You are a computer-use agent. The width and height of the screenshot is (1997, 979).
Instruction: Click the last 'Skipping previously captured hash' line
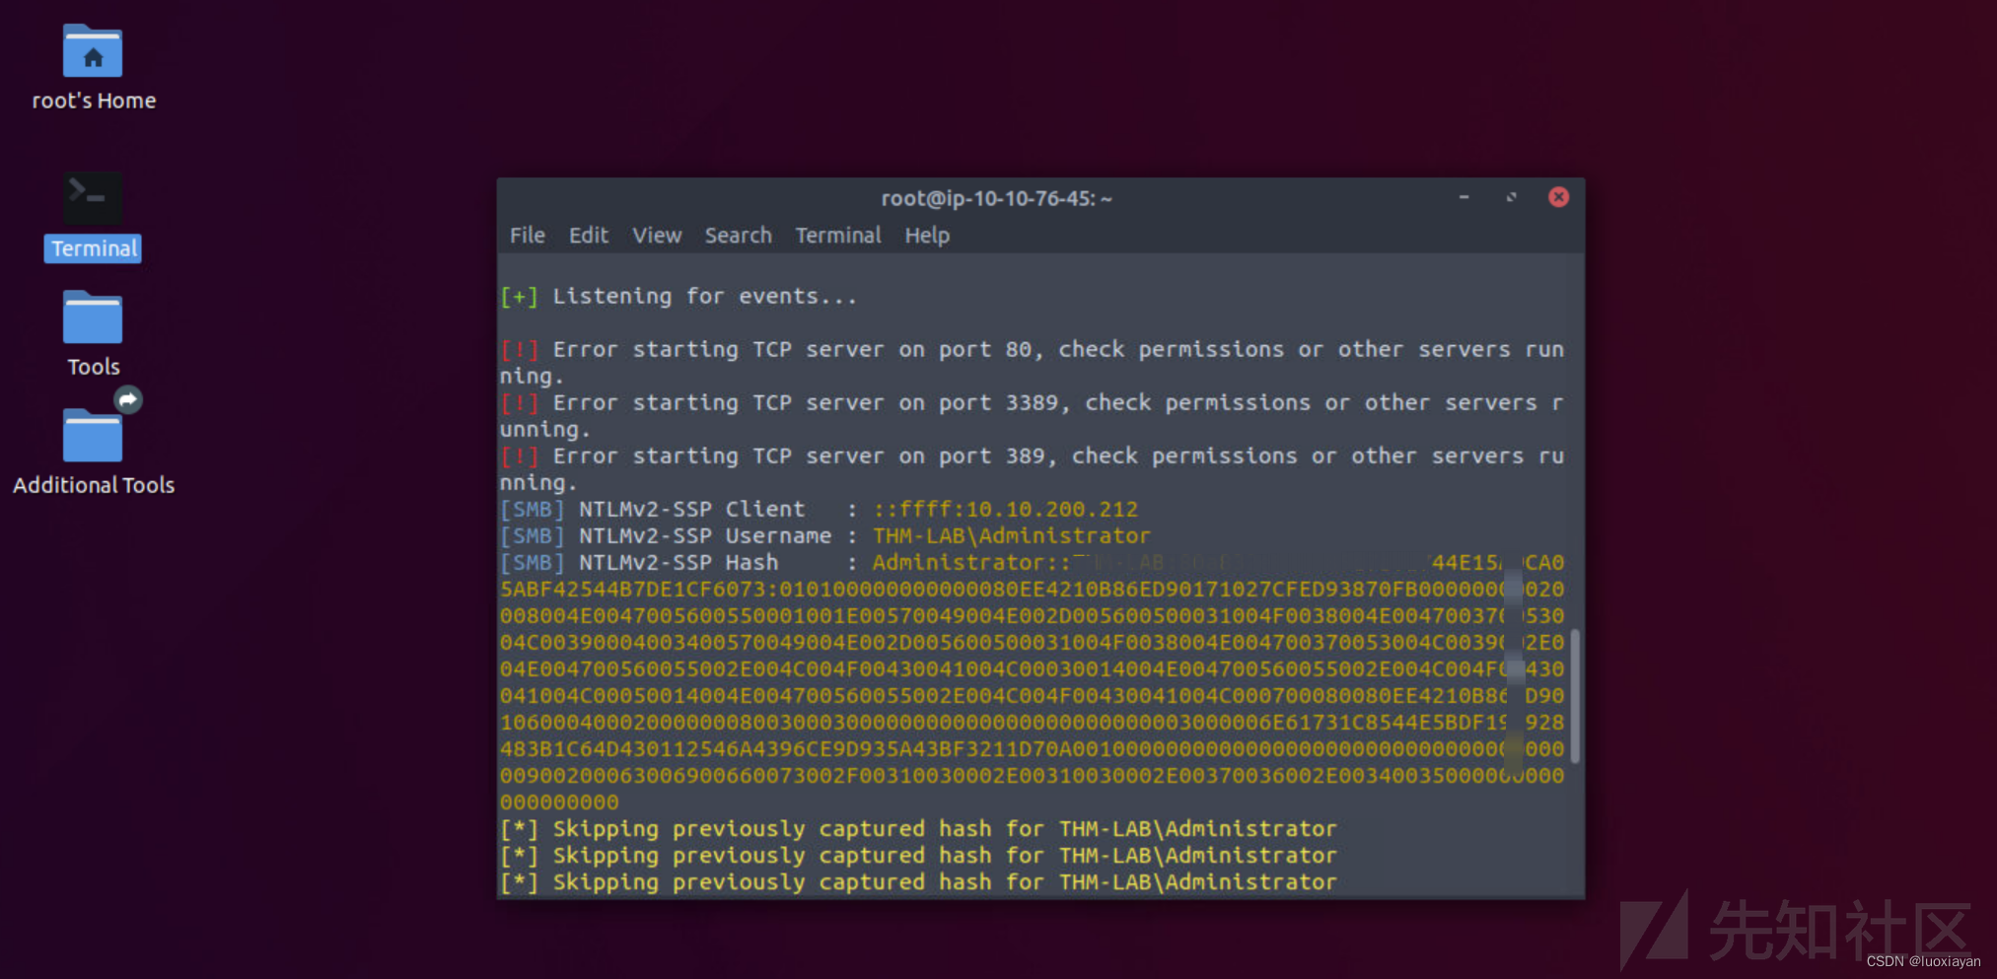(x=918, y=881)
